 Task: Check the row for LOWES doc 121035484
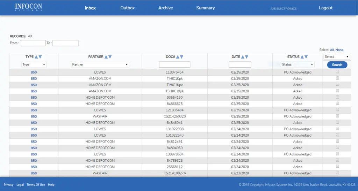337,109
